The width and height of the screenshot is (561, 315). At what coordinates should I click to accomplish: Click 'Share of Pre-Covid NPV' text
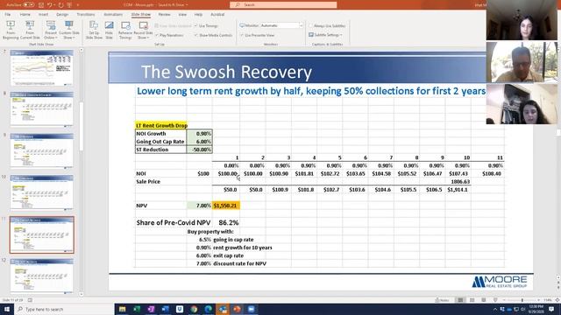pos(174,222)
